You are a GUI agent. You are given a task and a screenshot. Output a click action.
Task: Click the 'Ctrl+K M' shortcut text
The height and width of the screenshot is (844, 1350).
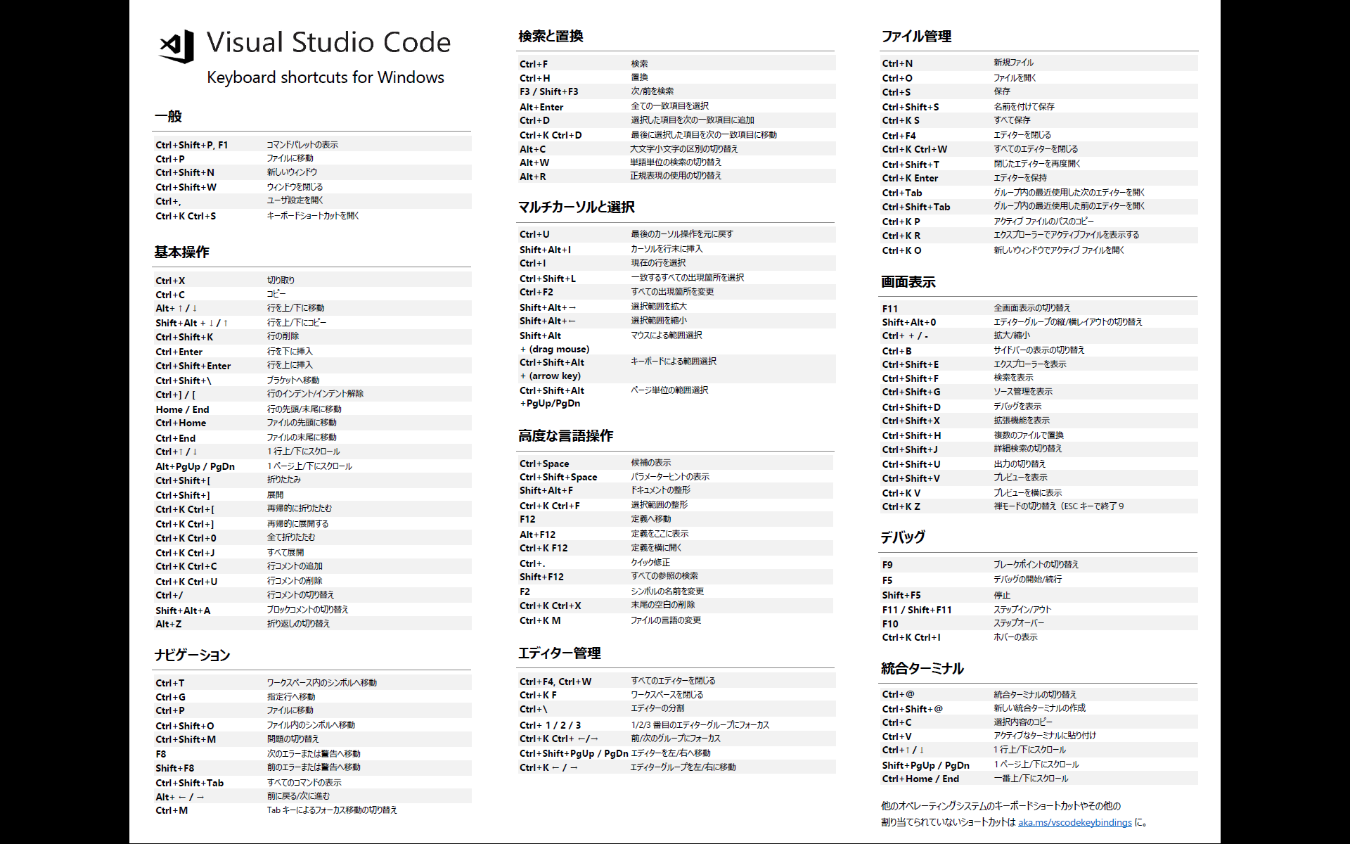[540, 620]
